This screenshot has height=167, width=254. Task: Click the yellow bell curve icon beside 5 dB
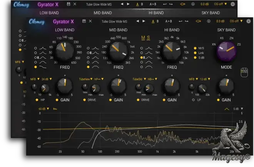click(227, 109)
